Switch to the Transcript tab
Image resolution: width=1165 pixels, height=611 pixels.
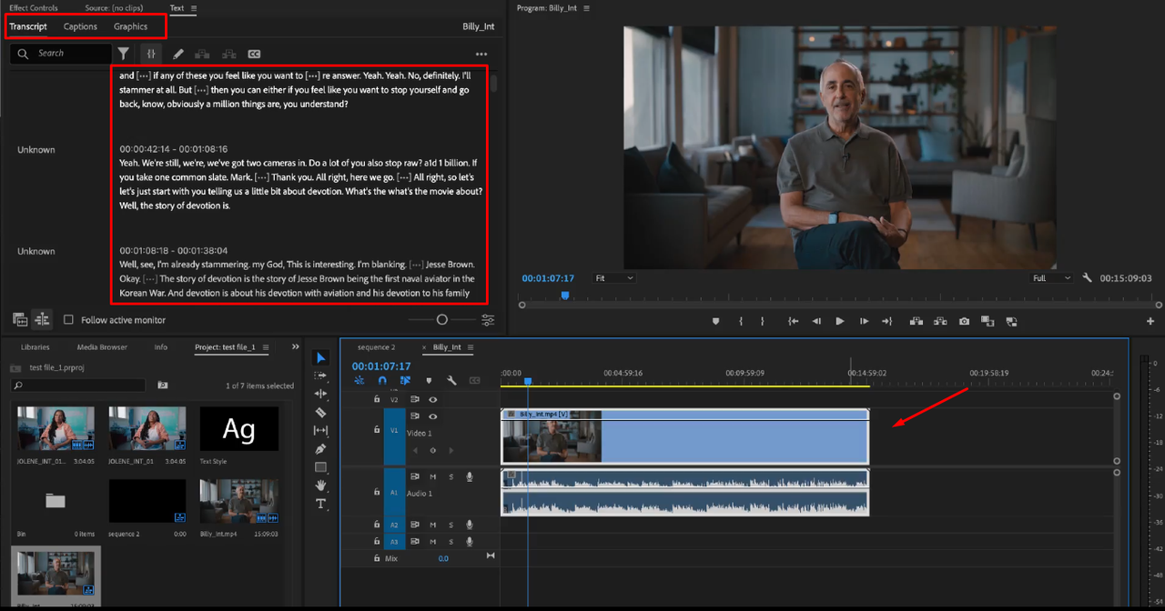pyautogui.click(x=28, y=26)
